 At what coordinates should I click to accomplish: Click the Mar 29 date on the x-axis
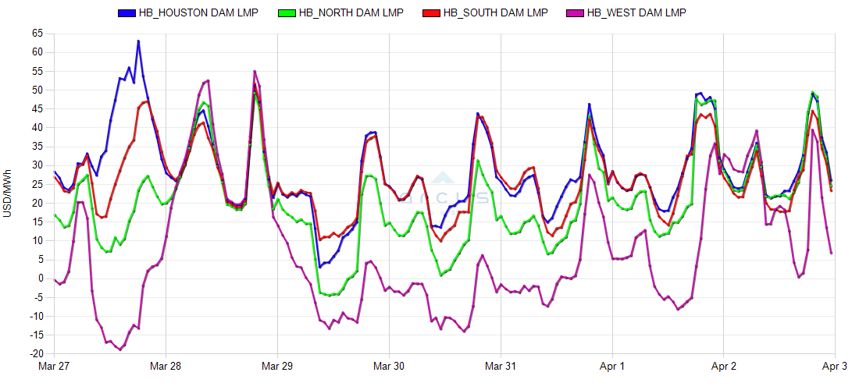tap(276, 366)
